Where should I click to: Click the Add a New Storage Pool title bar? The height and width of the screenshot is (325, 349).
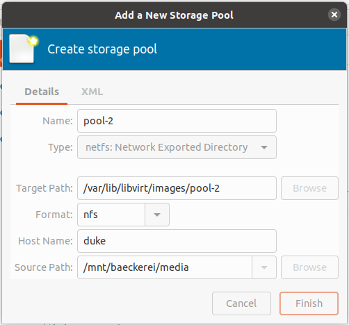point(174,15)
